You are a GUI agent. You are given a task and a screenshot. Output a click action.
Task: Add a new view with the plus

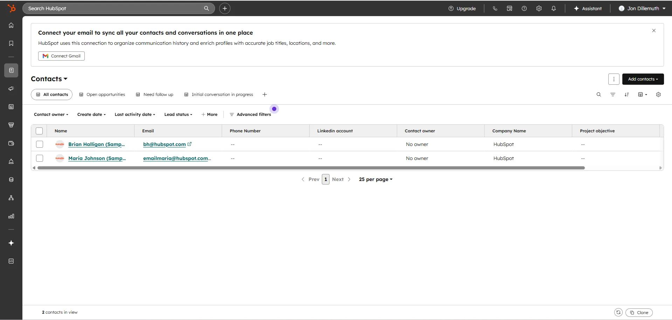265,95
